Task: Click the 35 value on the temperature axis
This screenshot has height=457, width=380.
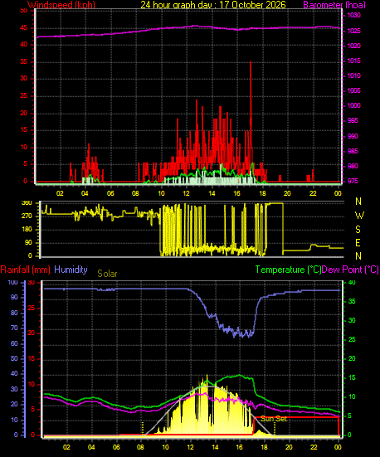Action: [x=352, y=301]
